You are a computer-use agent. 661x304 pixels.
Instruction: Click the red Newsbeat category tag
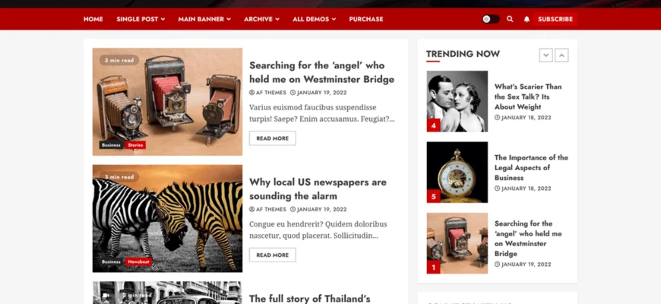click(x=138, y=262)
